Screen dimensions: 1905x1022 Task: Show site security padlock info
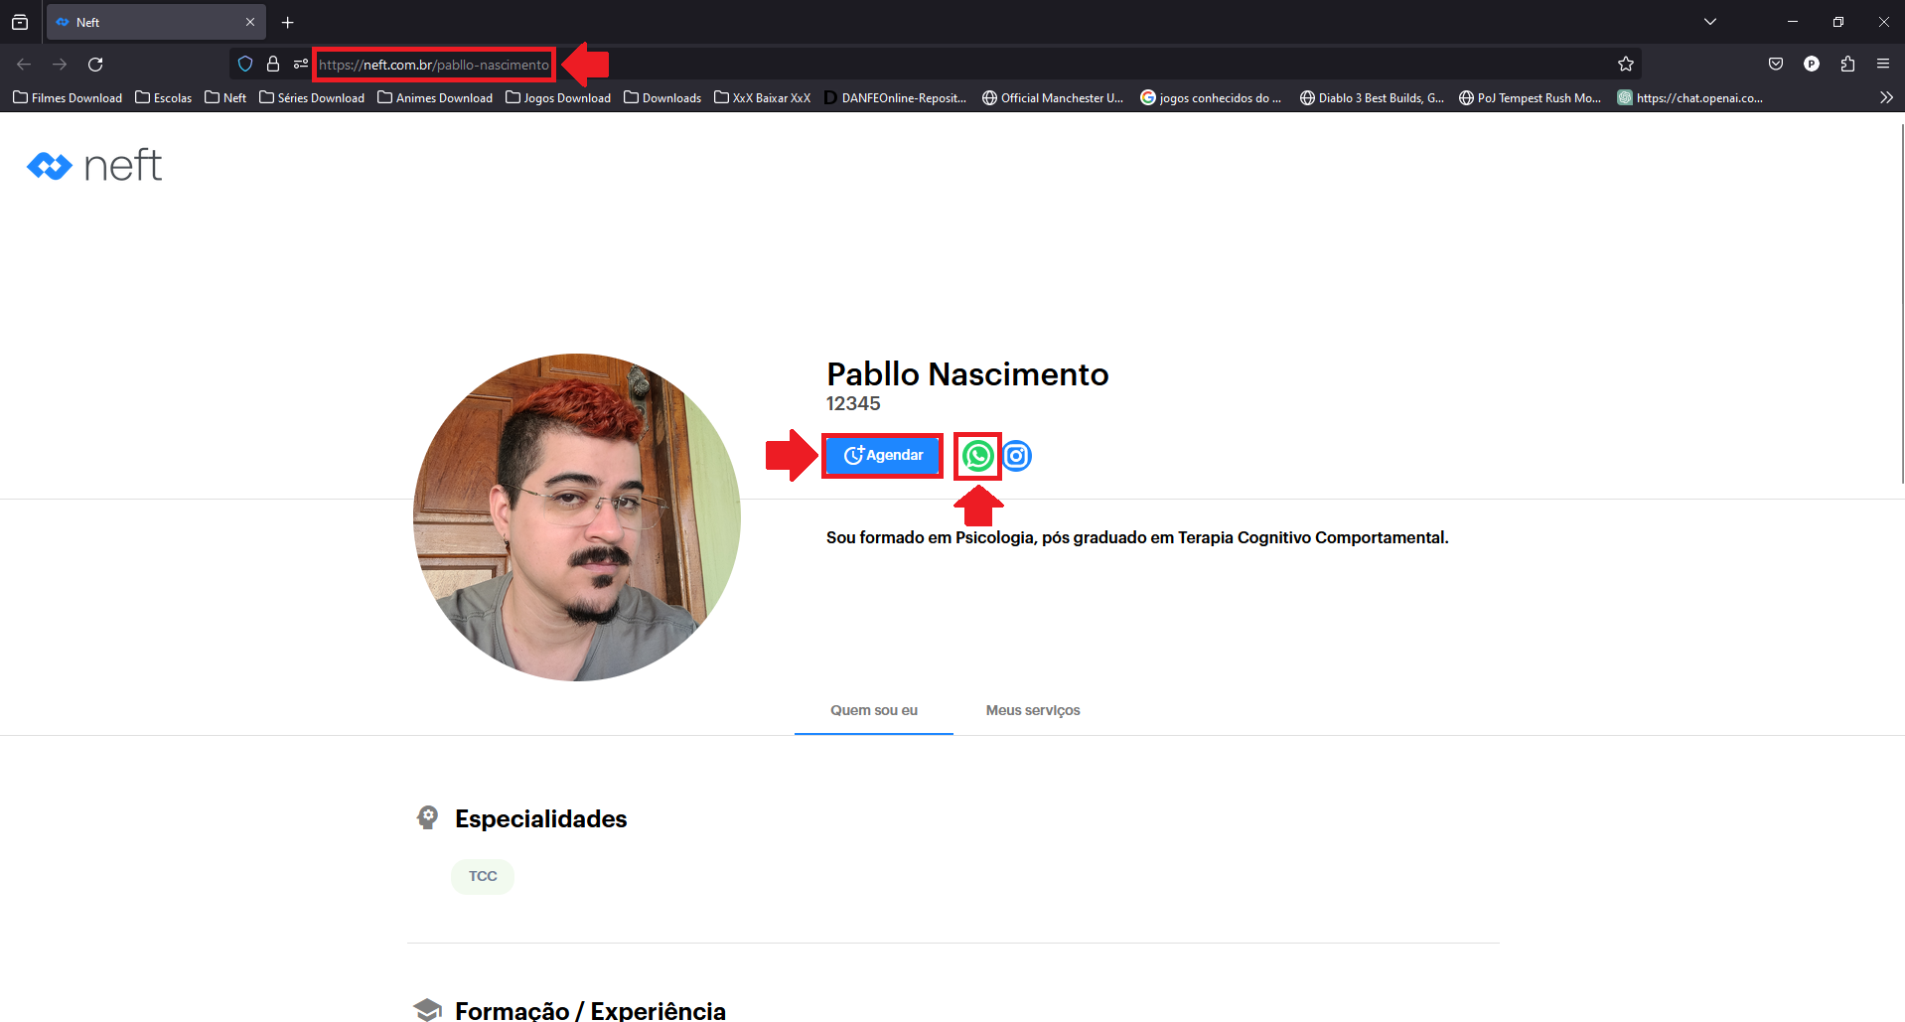(x=273, y=65)
